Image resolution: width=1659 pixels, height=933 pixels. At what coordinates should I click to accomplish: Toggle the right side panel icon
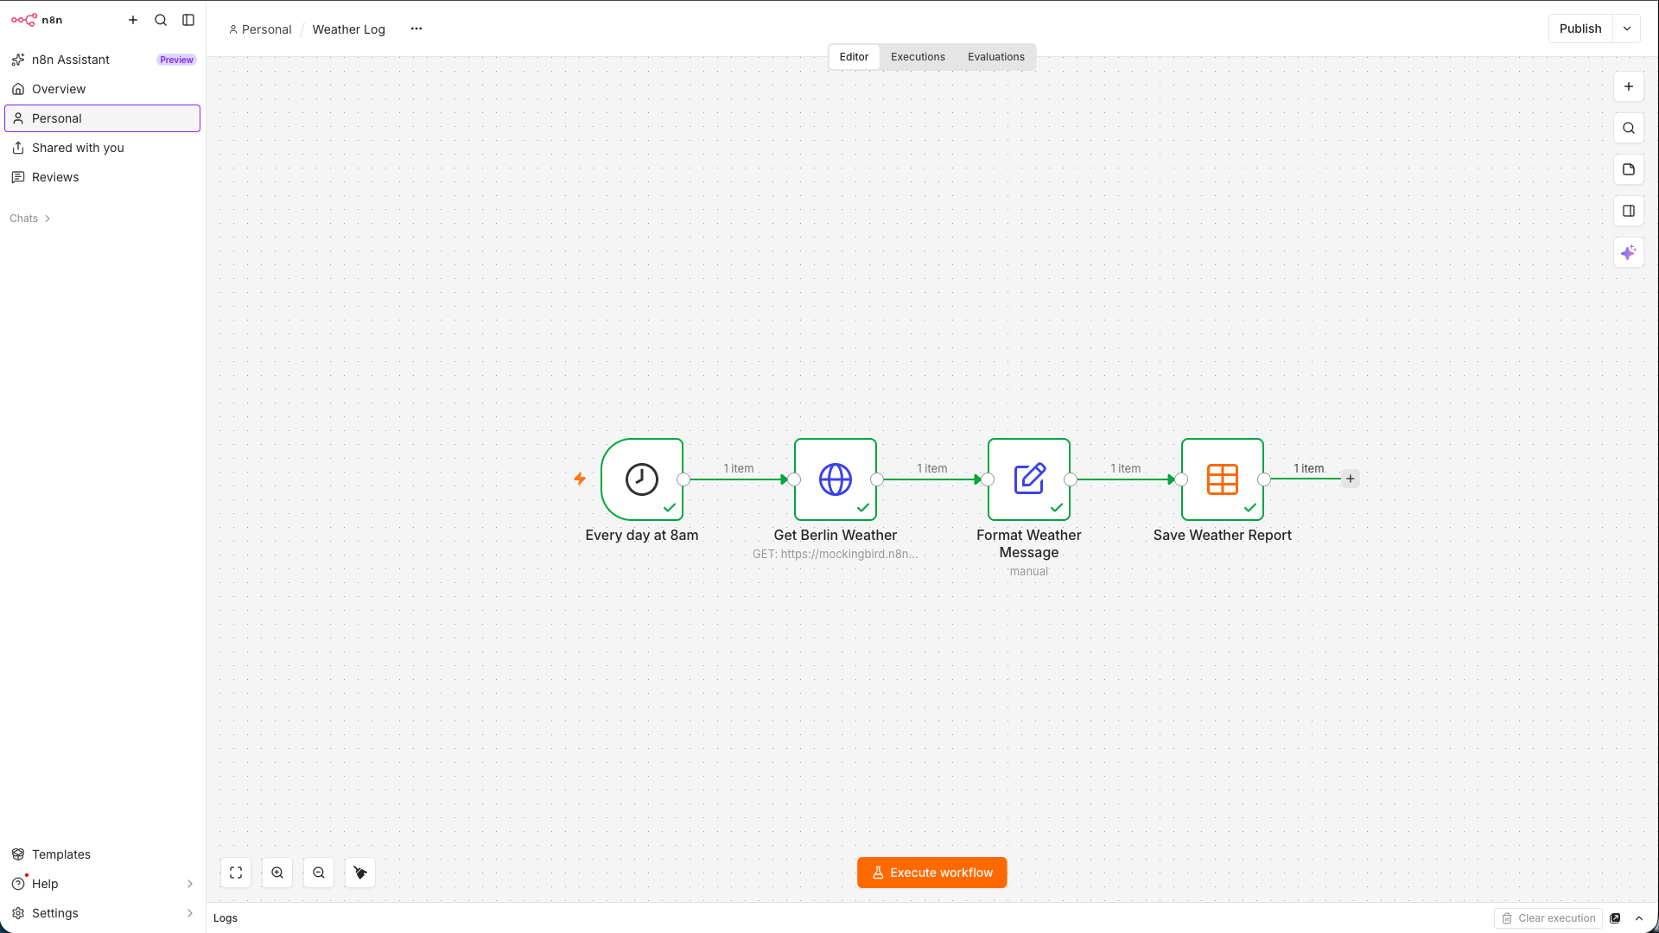click(x=1629, y=211)
